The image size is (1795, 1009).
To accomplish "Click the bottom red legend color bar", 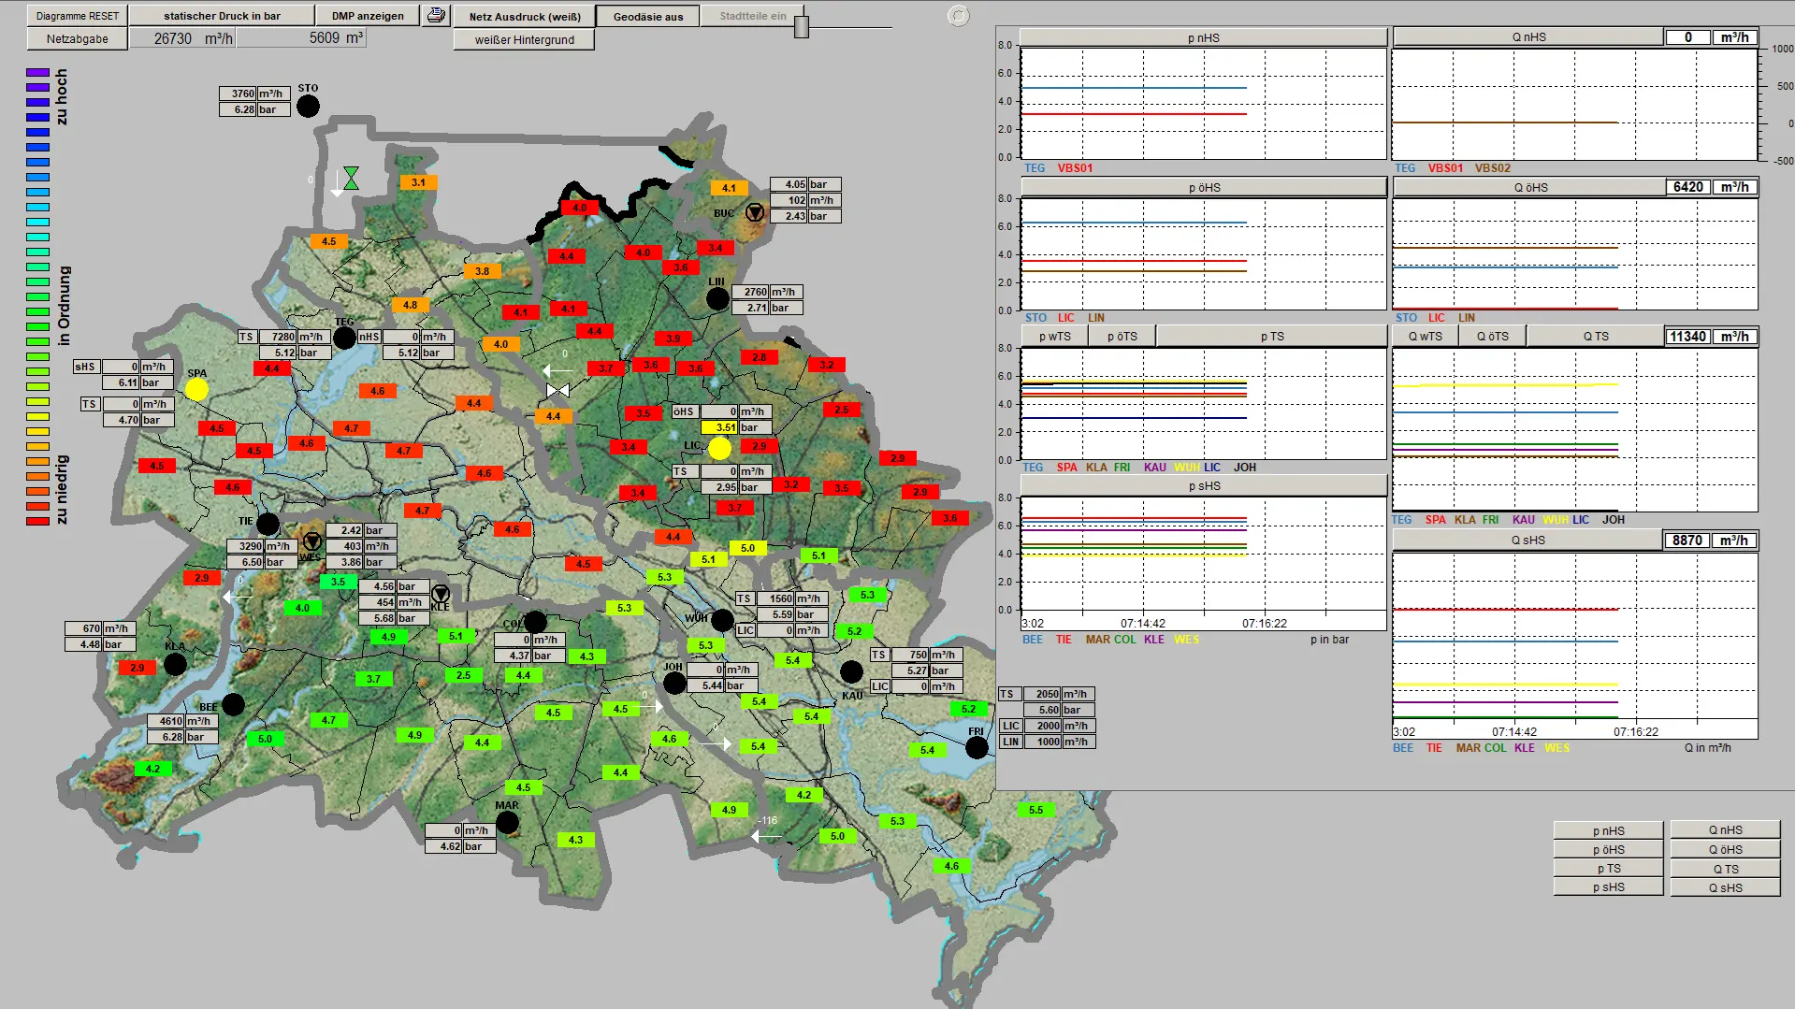I will (37, 521).
